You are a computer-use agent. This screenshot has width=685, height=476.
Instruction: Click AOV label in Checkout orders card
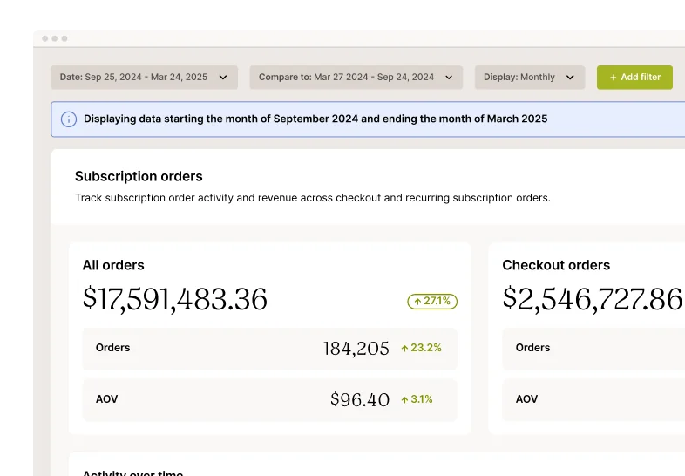pos(526,399)
